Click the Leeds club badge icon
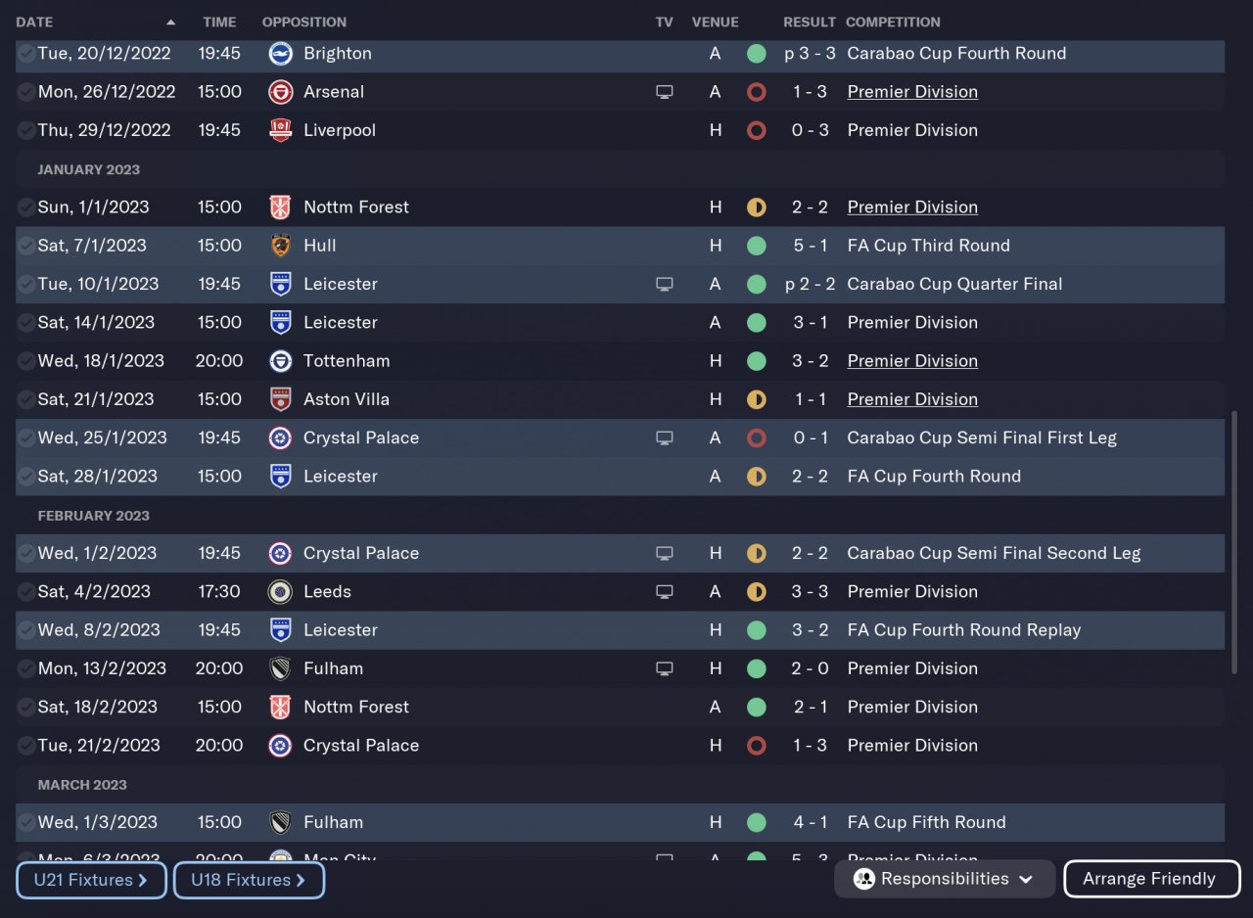1253x918 pixels. point(280,592)
